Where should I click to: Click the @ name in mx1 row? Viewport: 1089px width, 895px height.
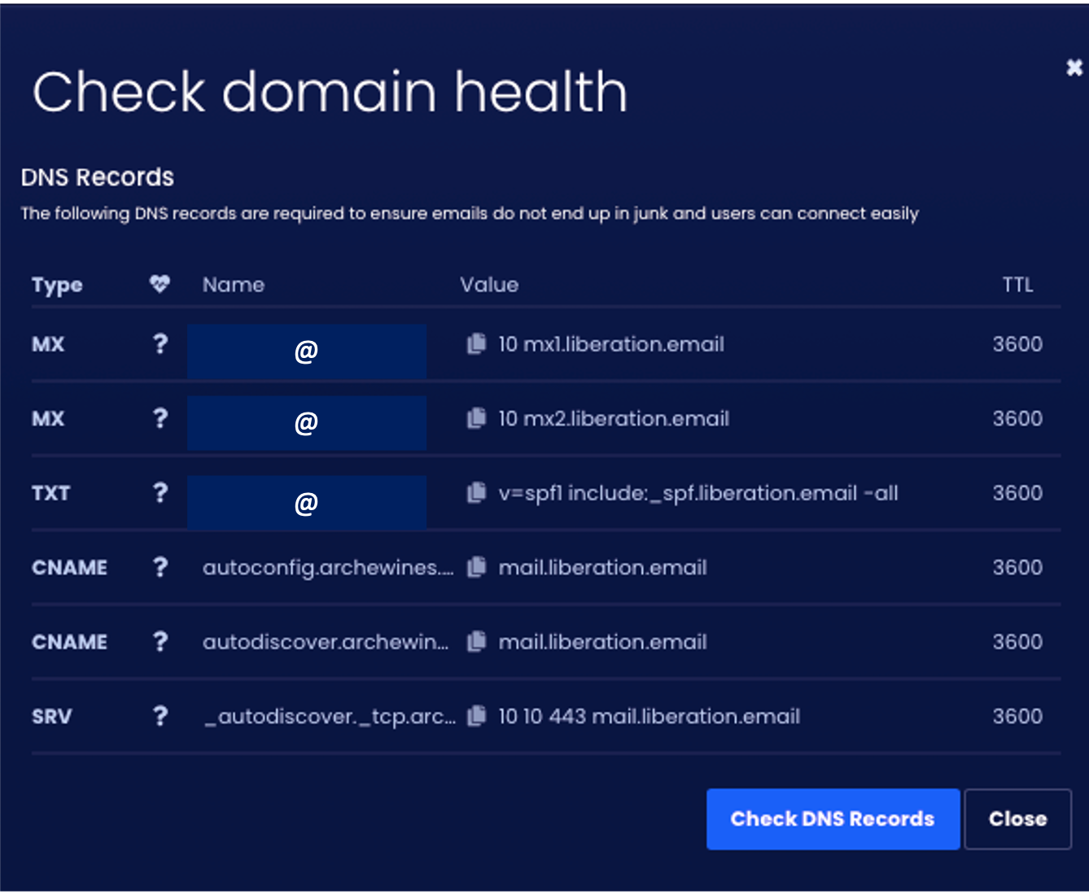306,351
